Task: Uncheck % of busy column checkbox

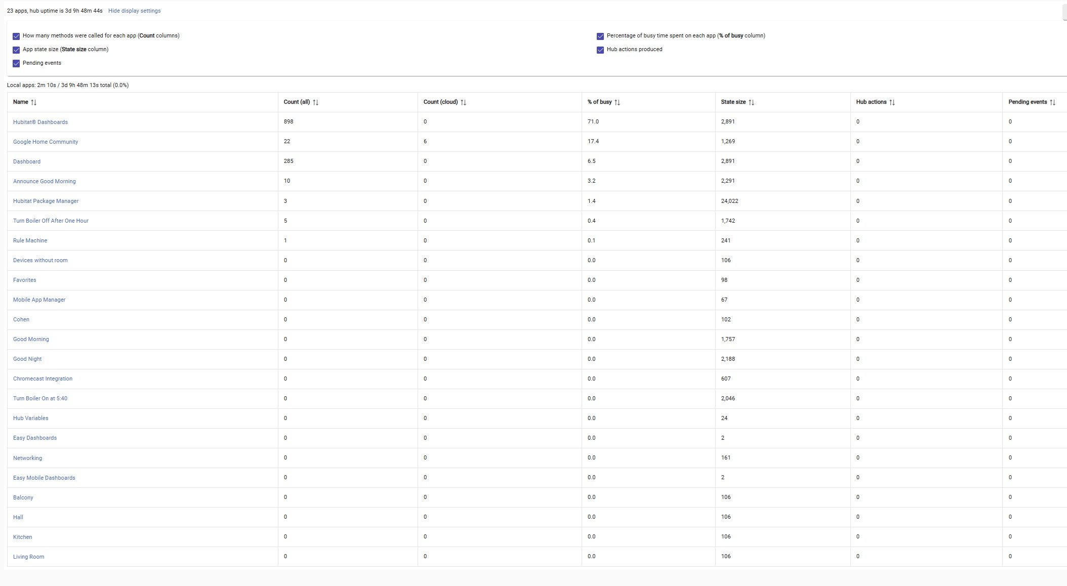Action: (600, 36)
